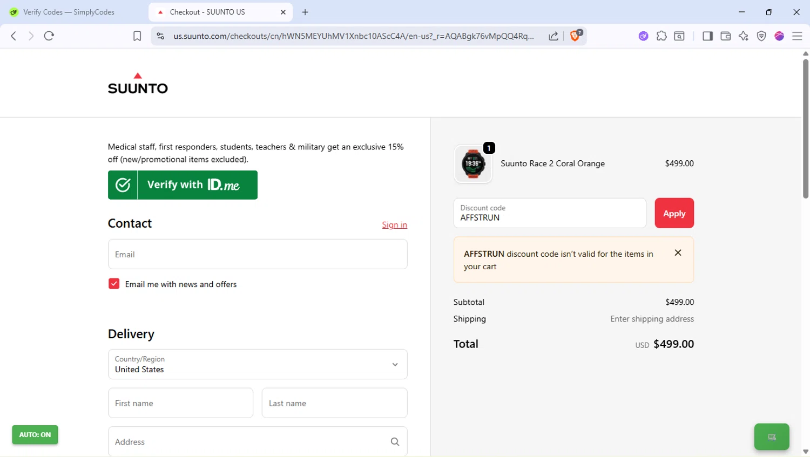The width and height of the screenshot is (810, 457).
Task: Click the address search magnifier icon
Action: click(395, 442)
